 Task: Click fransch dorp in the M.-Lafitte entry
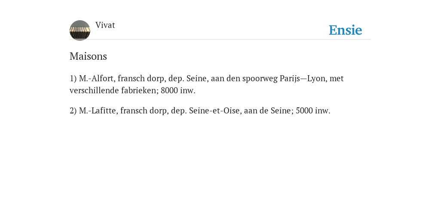144,110
